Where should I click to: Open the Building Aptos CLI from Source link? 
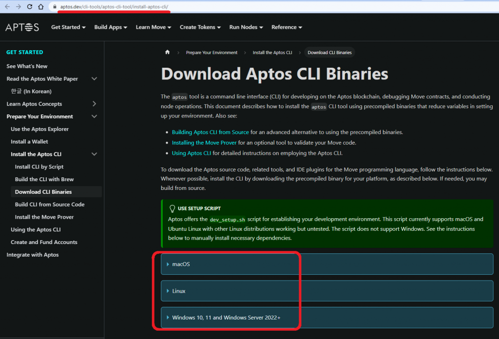coord(210,132)
